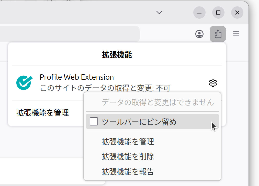Open the Extensions puzzle-piece toolbar button
Viewport: 259px width, 186px height.
[x=218, y=34]
